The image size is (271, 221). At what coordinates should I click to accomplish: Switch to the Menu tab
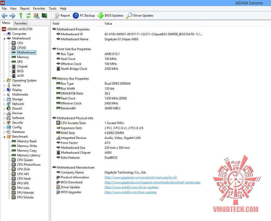tap(6, 23)
